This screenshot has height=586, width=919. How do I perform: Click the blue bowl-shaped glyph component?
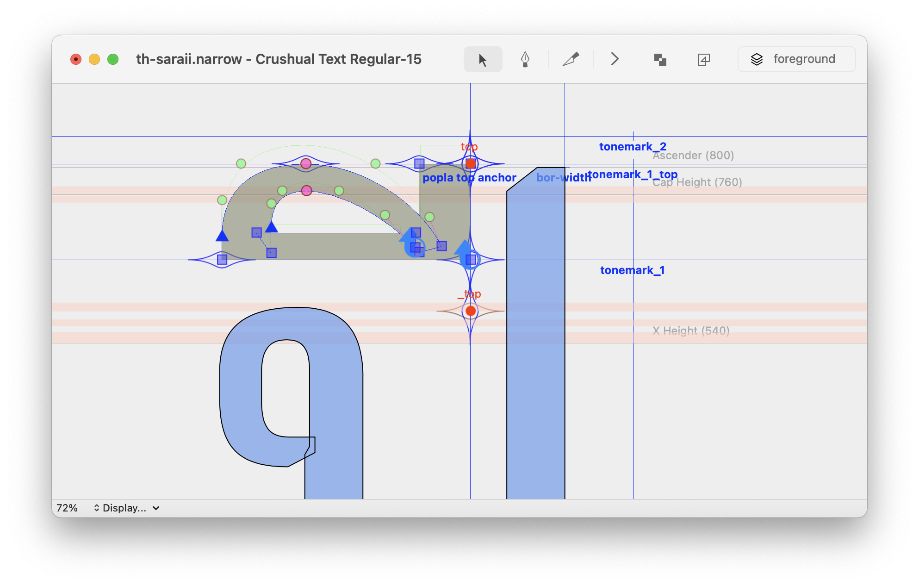[241, 393]
